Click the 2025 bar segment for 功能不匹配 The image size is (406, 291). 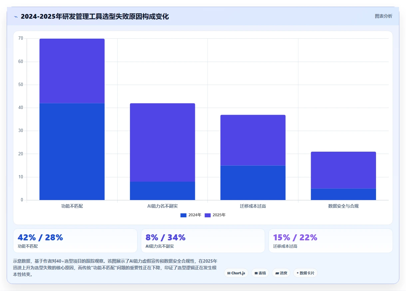tap(72, 71)
